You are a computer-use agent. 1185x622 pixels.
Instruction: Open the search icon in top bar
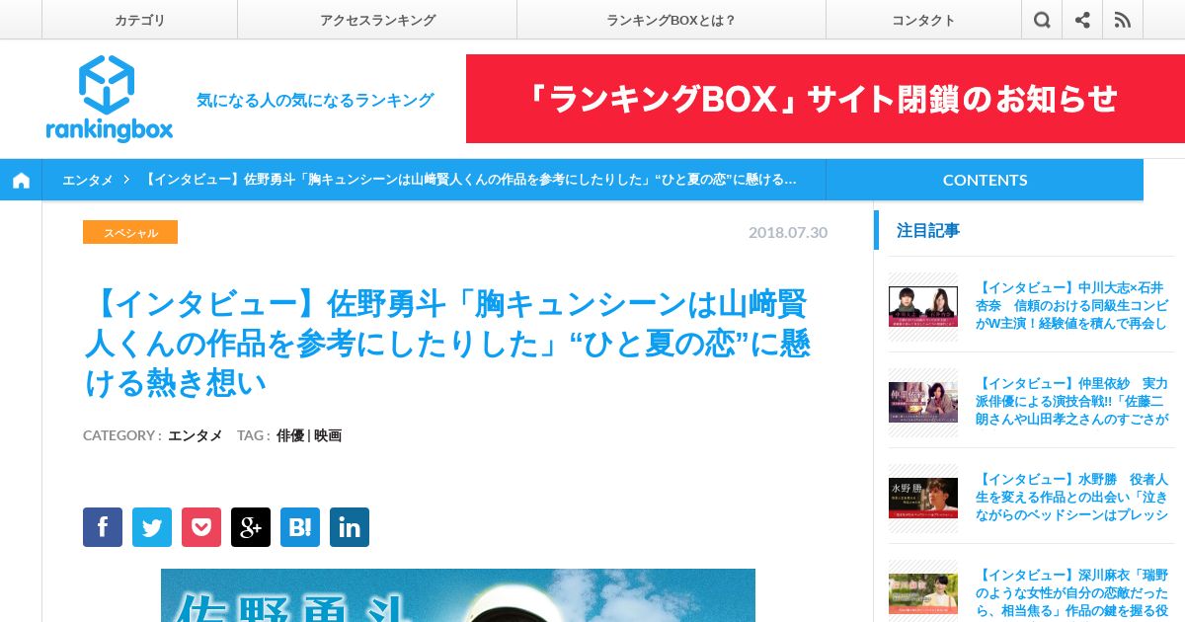[x=1042, y=20]
